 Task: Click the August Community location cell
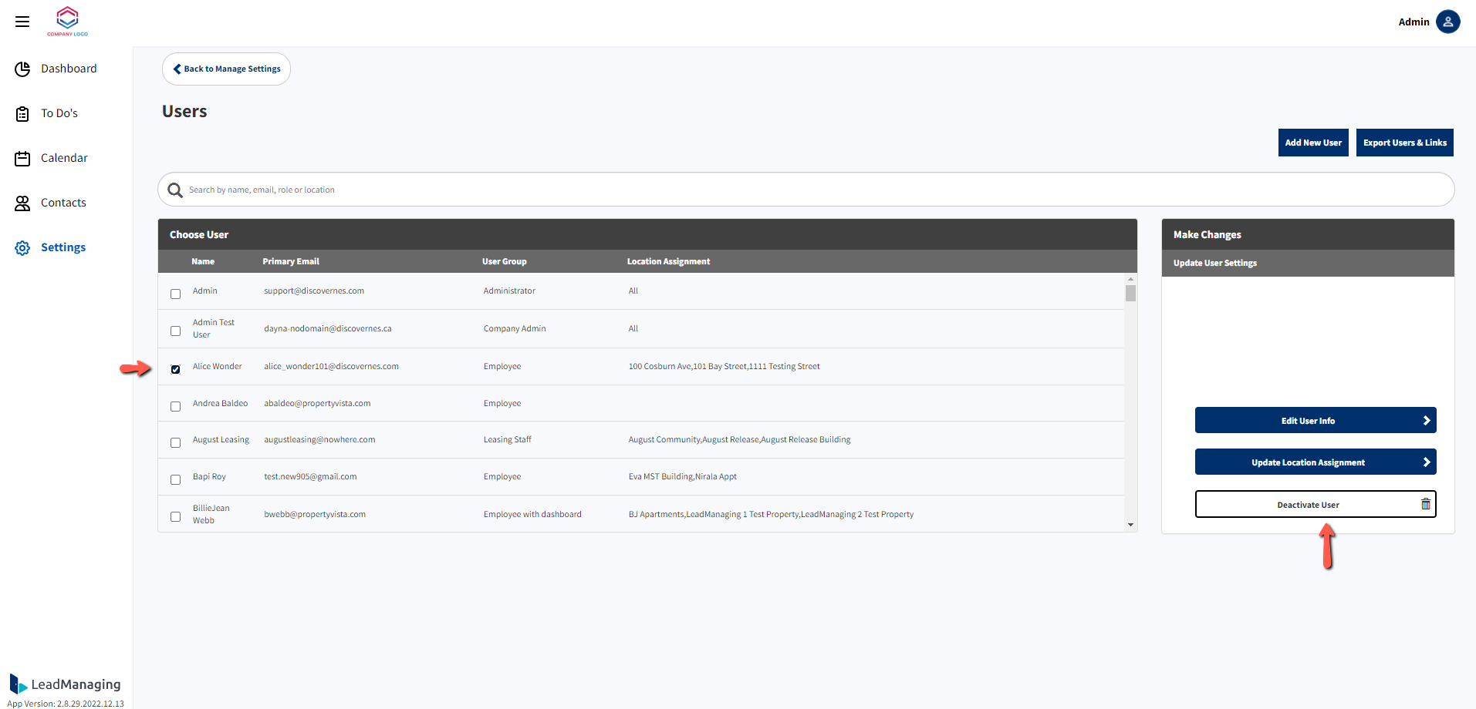pyautogui.click(x=740, y=440)
